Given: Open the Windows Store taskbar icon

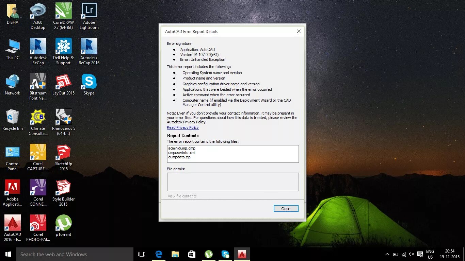Looking at the screenshot, I should click(192, 254).
